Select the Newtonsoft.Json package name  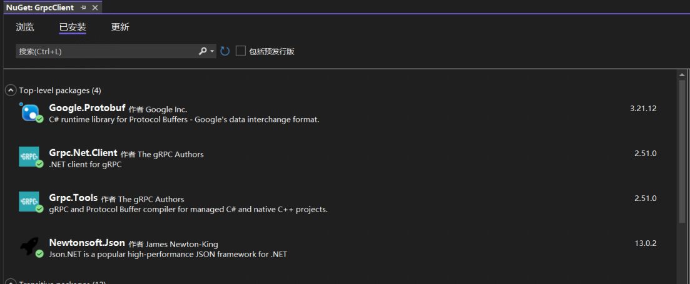point(87,243)
